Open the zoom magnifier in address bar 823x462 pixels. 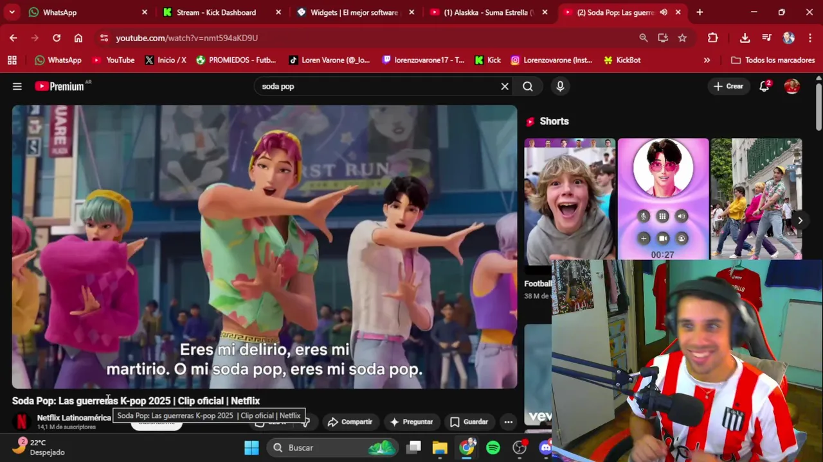point(644,38)
